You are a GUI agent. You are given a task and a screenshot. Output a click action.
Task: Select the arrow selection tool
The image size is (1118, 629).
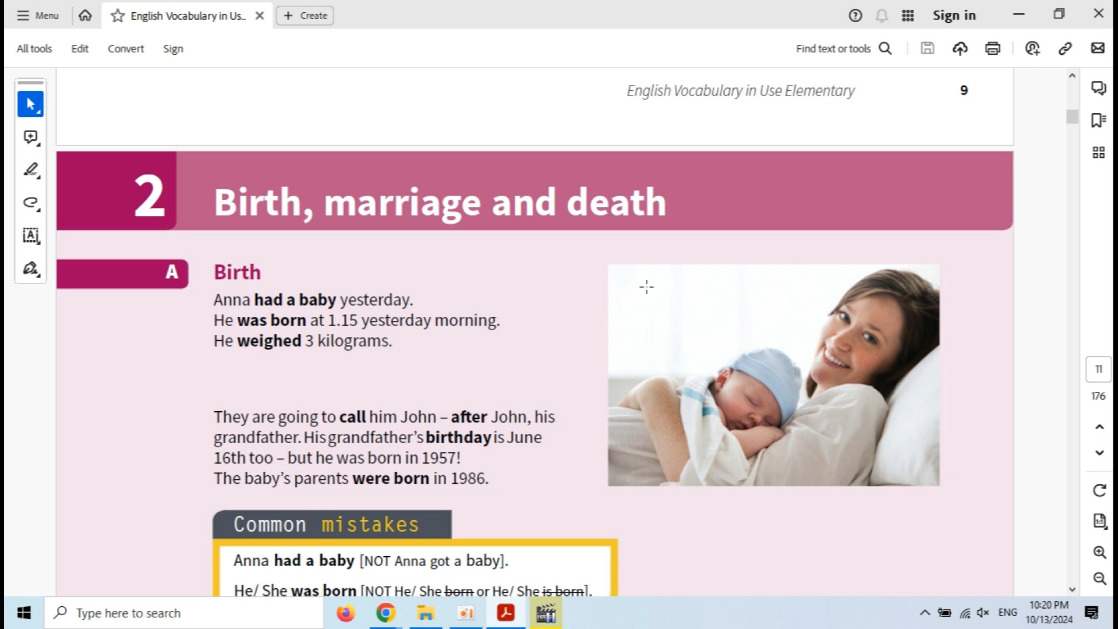pos(30,104)
